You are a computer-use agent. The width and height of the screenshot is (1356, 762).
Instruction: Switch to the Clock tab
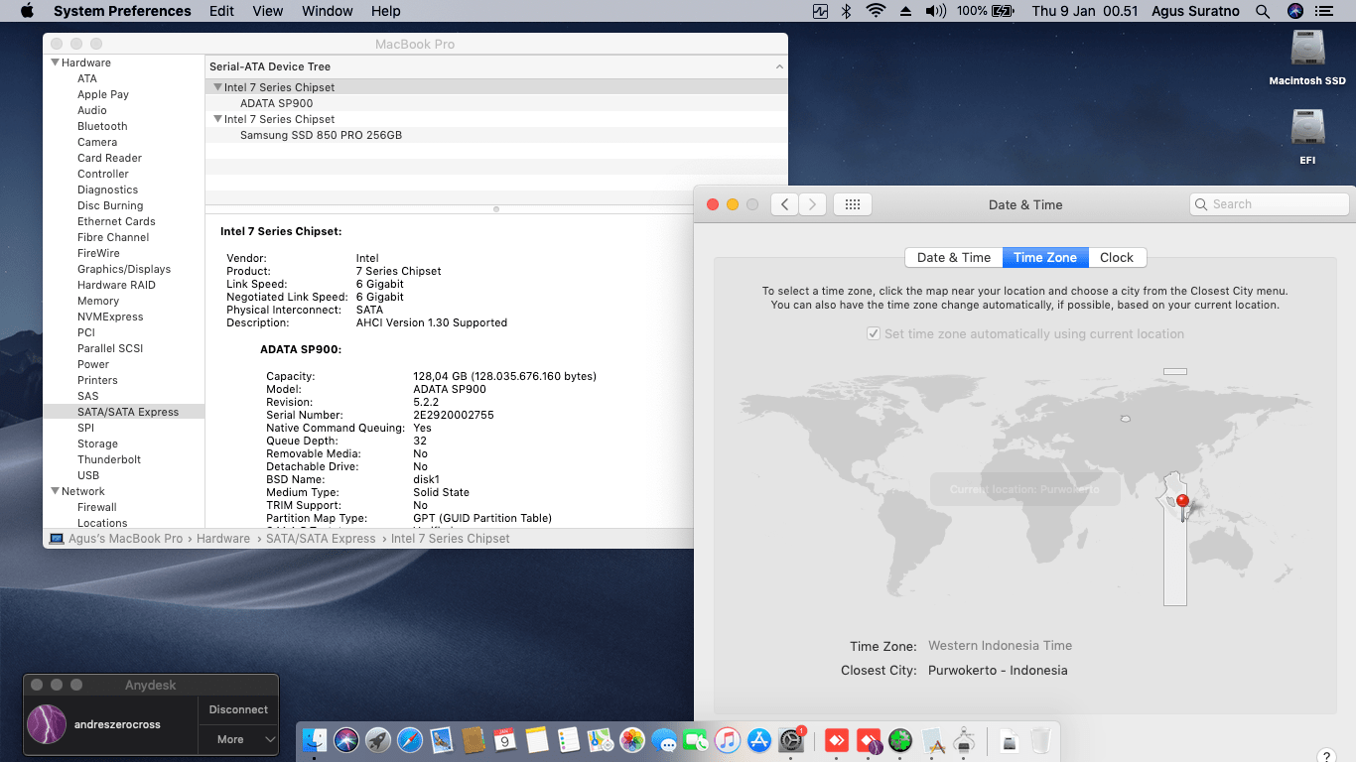[x=1117, y=258]
